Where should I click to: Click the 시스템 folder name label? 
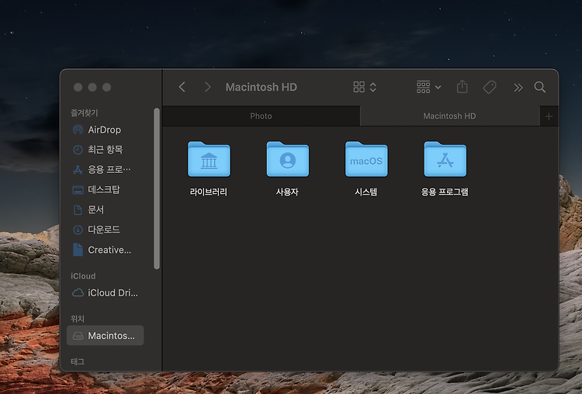pos(366,192)
